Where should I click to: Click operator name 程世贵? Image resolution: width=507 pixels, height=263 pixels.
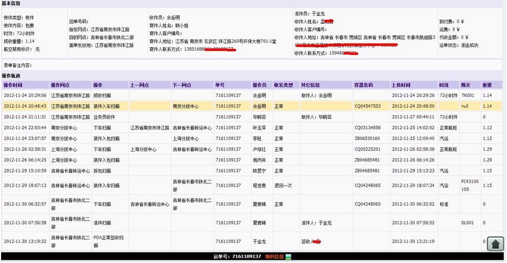coord(260,186)
